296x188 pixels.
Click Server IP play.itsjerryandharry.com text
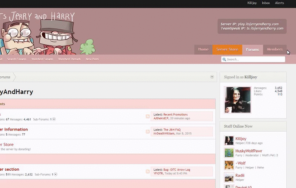pos(249,24)
